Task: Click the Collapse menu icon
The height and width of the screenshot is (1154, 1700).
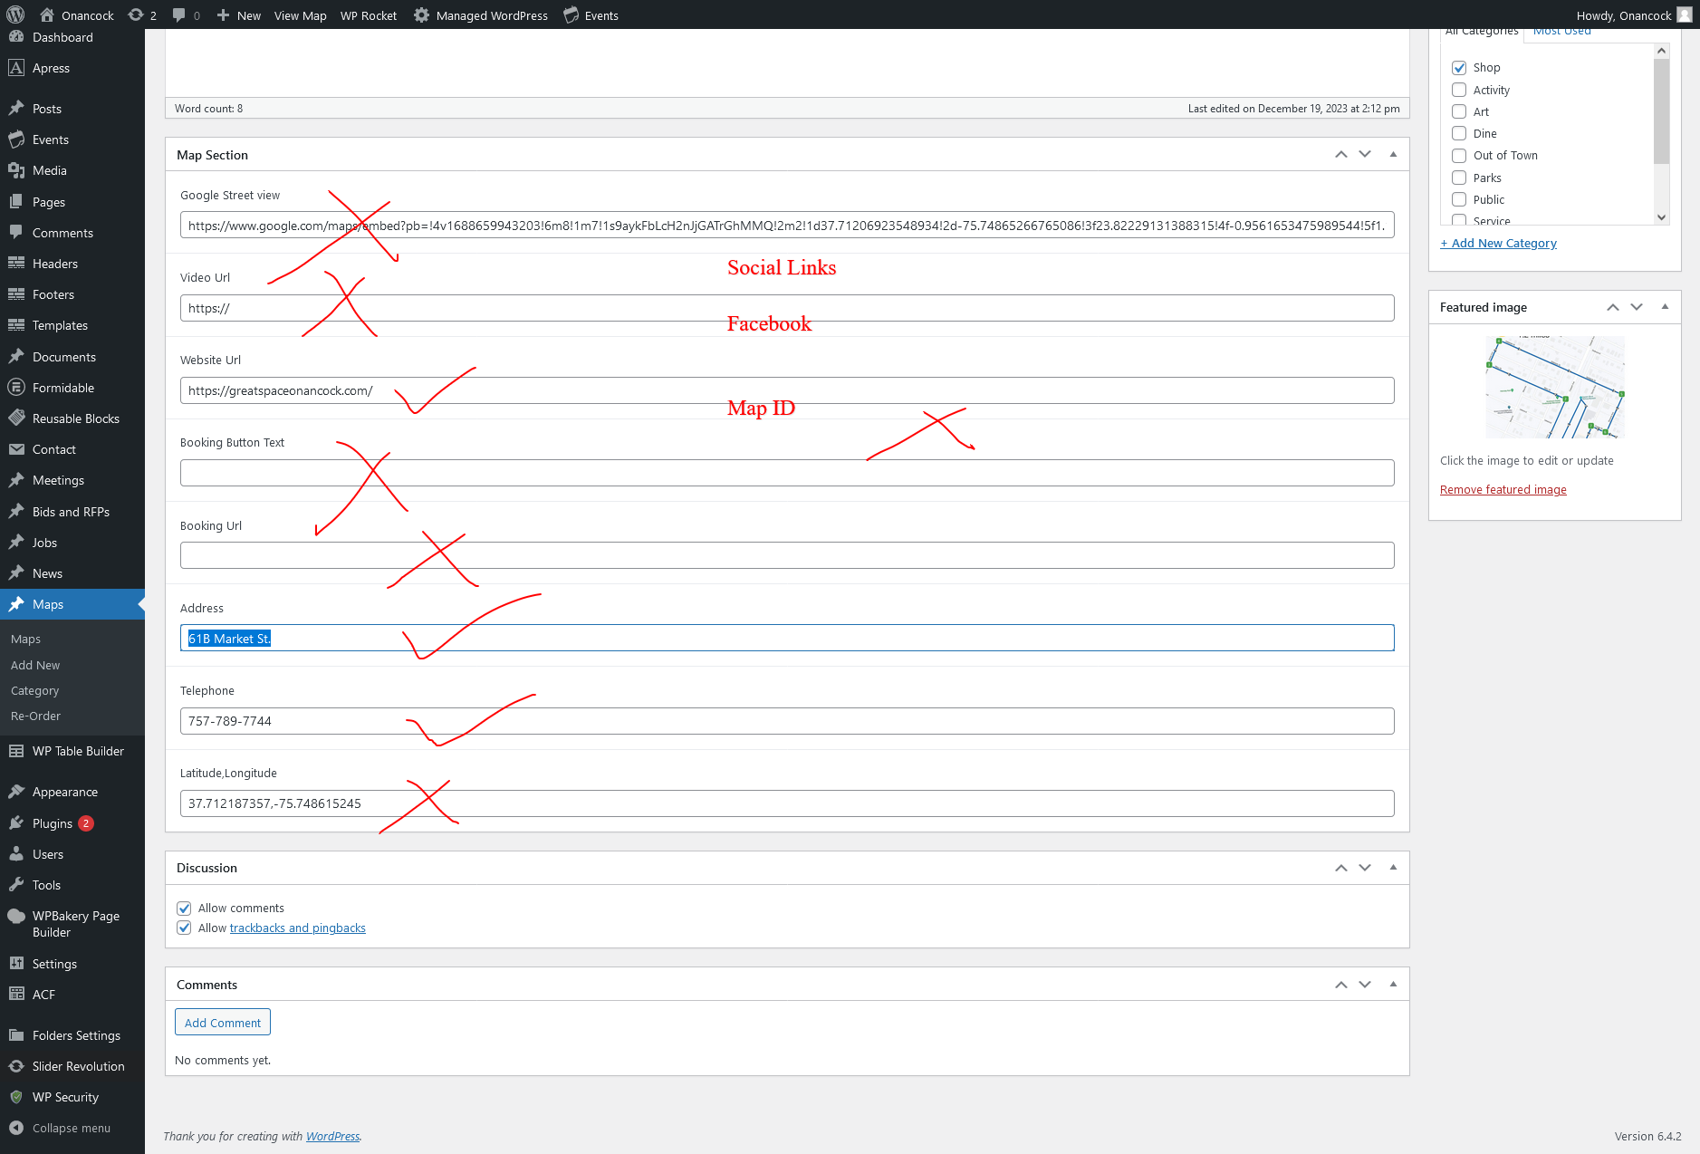Action: tap(16, 1128)
